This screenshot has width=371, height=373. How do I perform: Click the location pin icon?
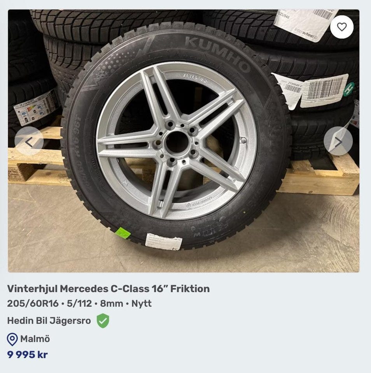click(12, 339)
